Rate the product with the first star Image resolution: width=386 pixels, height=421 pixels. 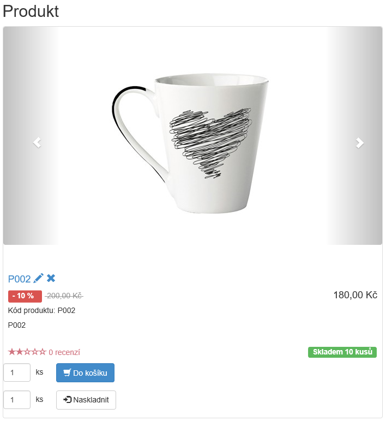(11, 352)
